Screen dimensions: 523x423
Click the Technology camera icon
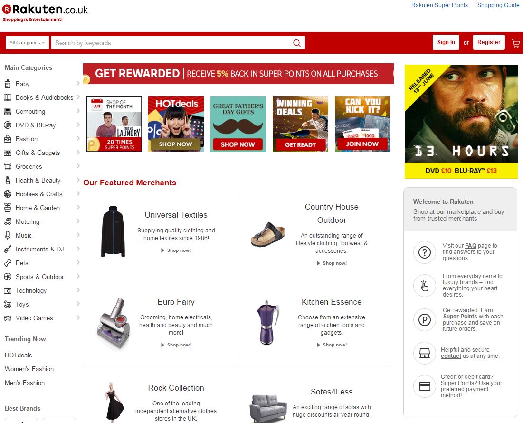[7, 290]
